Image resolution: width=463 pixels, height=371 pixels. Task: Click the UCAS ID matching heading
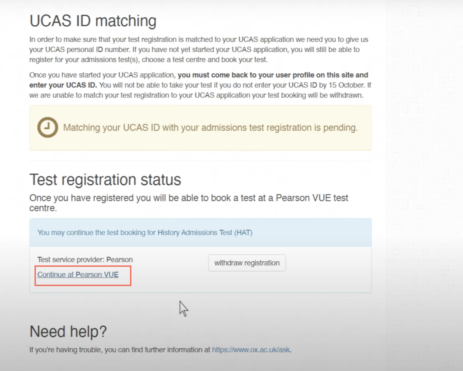93,21
